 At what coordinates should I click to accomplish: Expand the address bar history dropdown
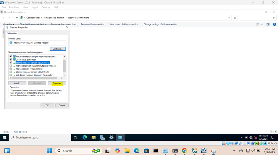coord(229,18)
